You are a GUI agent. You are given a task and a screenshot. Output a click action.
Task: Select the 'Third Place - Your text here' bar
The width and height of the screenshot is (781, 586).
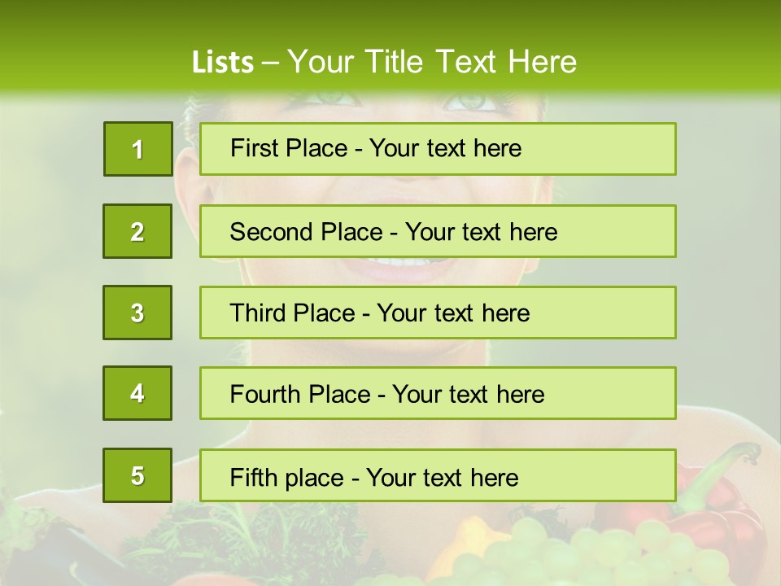(438, 313)
